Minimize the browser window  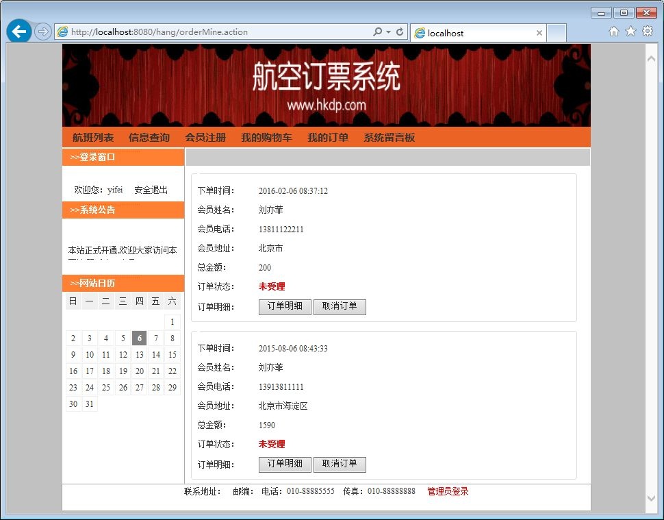(x=601, y=13)
